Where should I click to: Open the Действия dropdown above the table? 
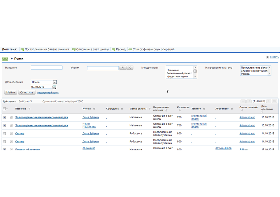10,101
